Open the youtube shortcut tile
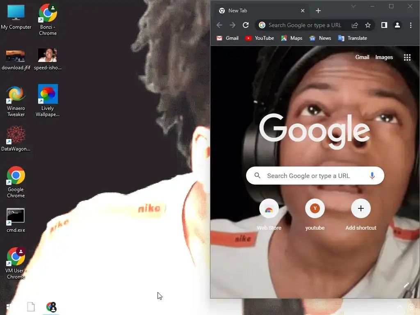The width and height of the screenshot is (420, 315). pyautogui.click(x=315, y=215)
